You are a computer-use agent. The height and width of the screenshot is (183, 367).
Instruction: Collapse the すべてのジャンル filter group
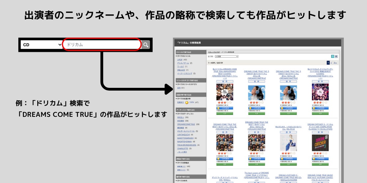tap(183, 56)
